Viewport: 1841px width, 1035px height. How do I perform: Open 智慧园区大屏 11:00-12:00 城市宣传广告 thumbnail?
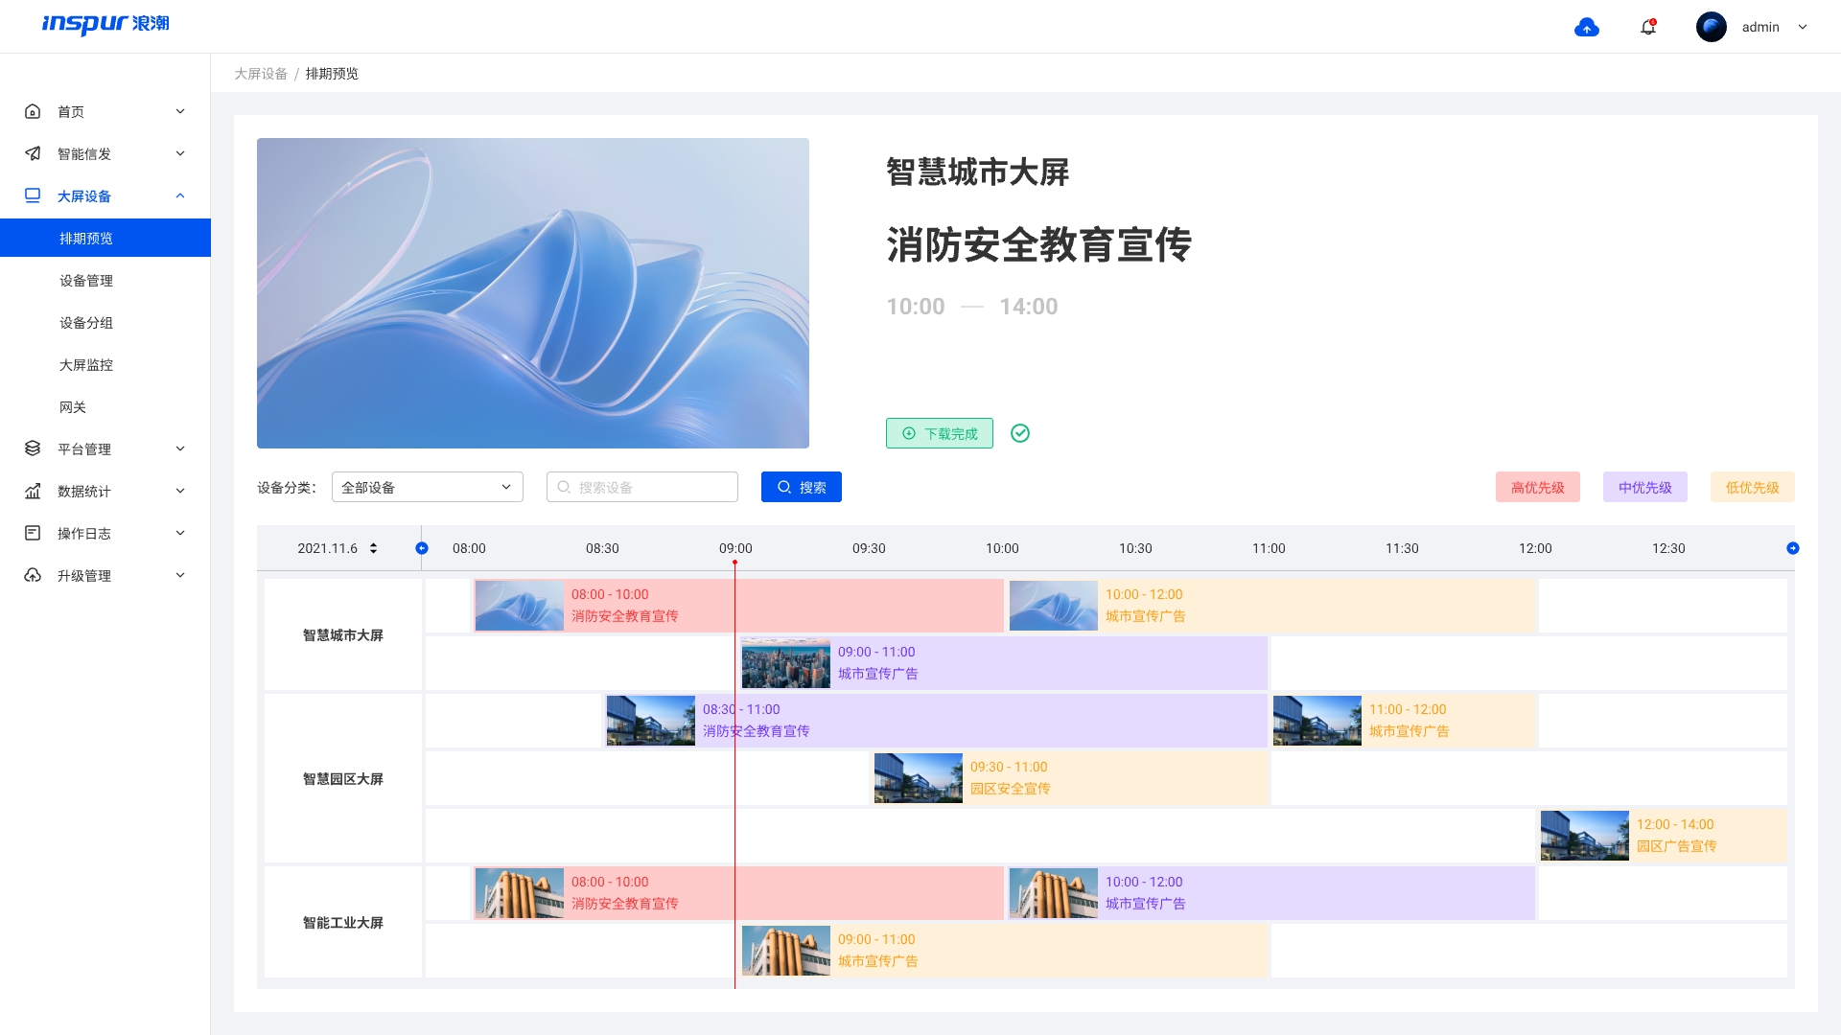coord(1317,721)
